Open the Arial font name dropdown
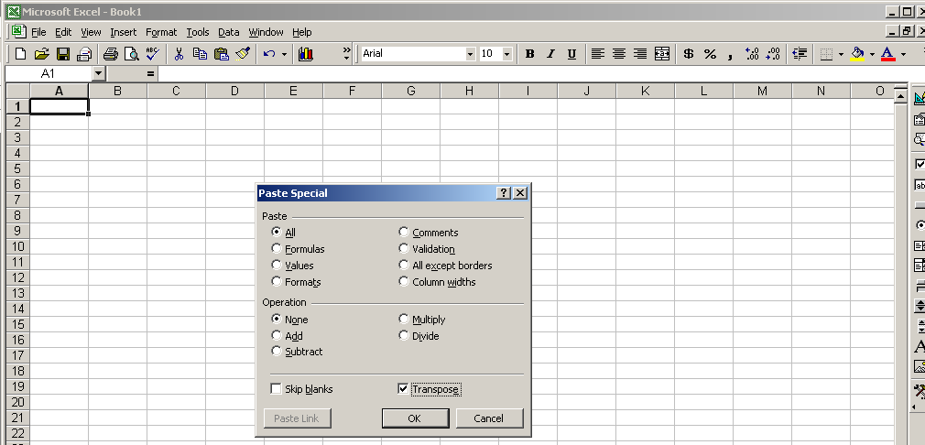The width and height of the screenshot is (925, 445). [471, 54]
